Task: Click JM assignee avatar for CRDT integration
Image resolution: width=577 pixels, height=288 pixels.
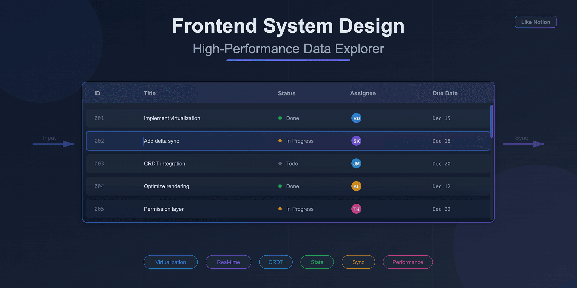Action: click(x=356, y=163)
